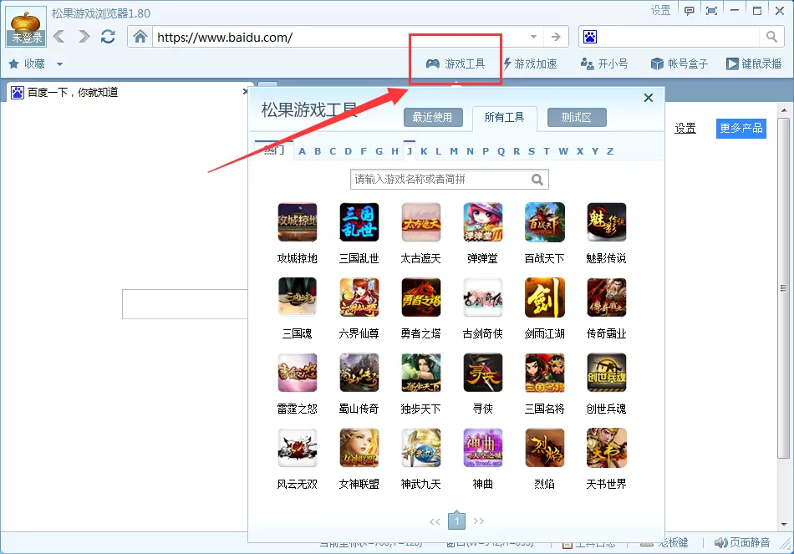Screen dimensions: 794x554
Task: Open the 寻侠 game icon
Action: 482,373
